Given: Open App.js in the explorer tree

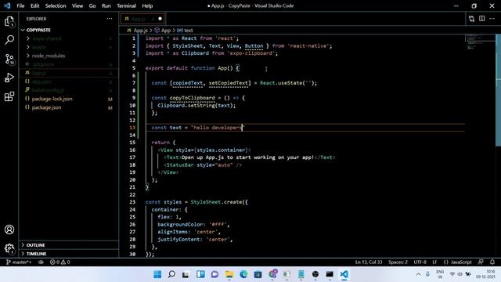Looking at the screenshot, I should point(68,73).
